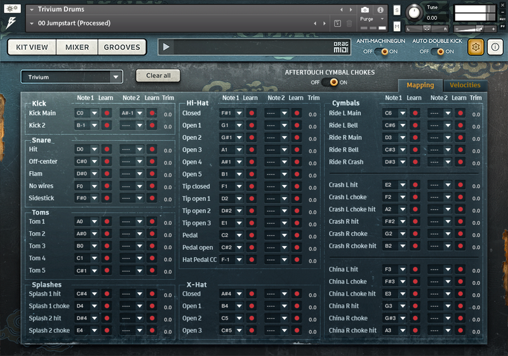
Task: Click the Solo S button
Action: point(397,10)
